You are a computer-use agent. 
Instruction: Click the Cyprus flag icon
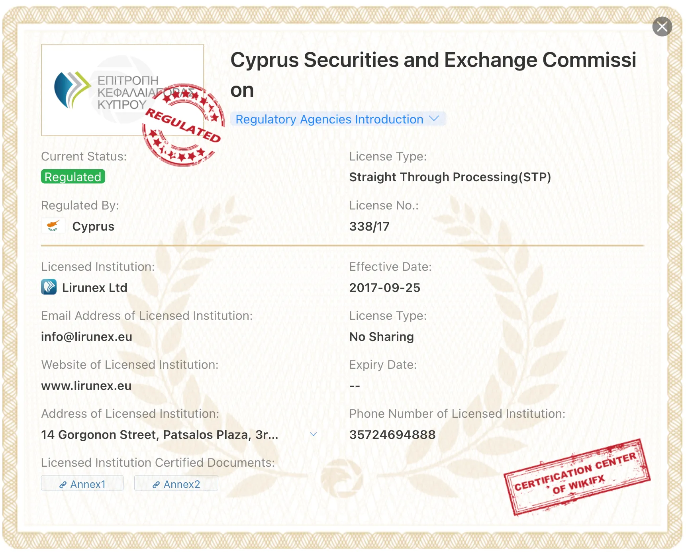click(53, 226)
